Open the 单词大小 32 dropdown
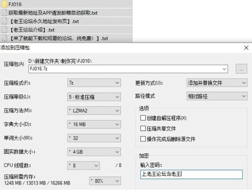Image resolution: width=252 pixels, height=190 pixels. [94, 138]
